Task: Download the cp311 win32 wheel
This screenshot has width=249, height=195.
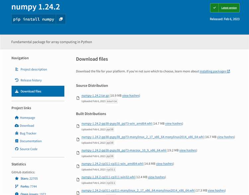Action: click(108, 177)
